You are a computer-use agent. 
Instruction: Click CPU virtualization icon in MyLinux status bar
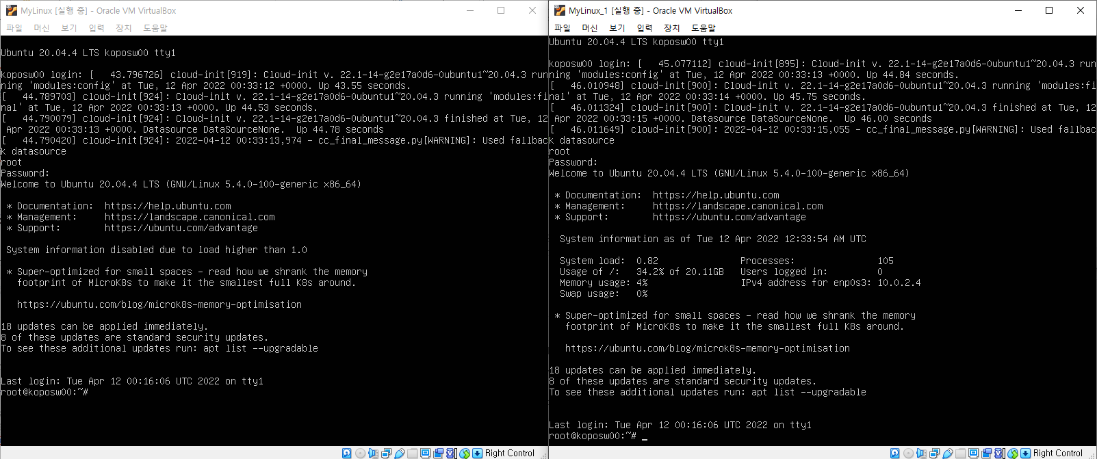click(452, 453)
